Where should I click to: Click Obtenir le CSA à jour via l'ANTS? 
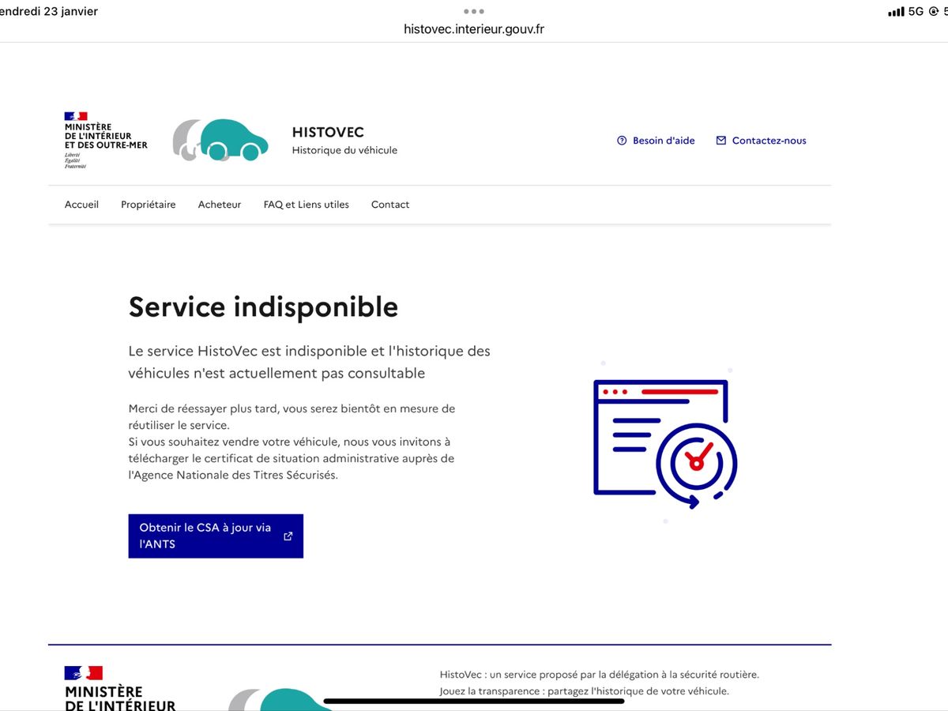point(216,536)
